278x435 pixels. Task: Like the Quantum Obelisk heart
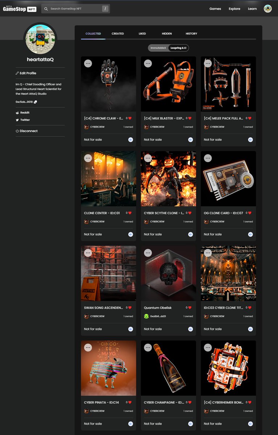coord(190,308)
